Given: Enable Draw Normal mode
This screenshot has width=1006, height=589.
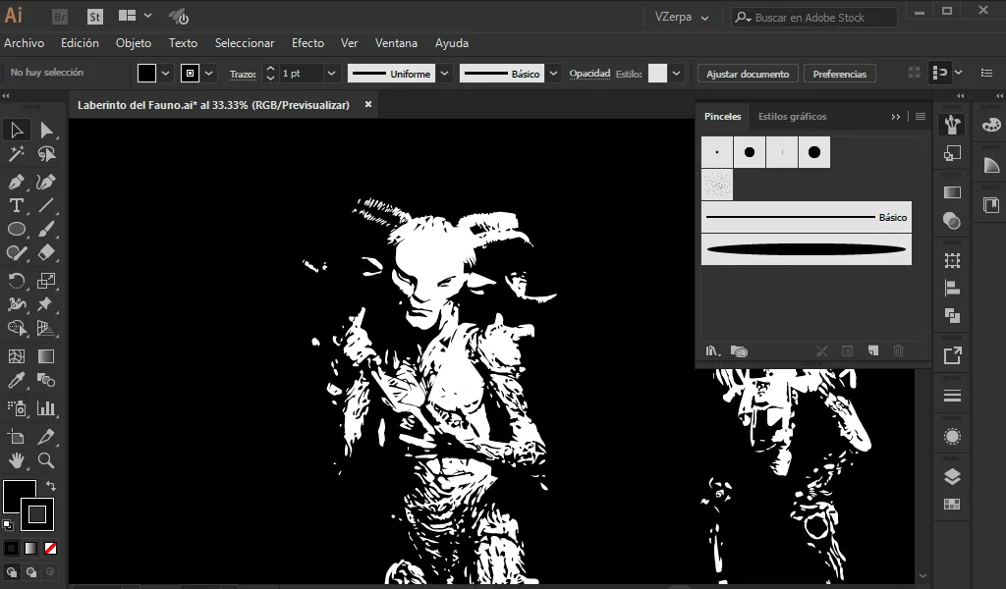Looking at the screenshot, I should point(12,571).
